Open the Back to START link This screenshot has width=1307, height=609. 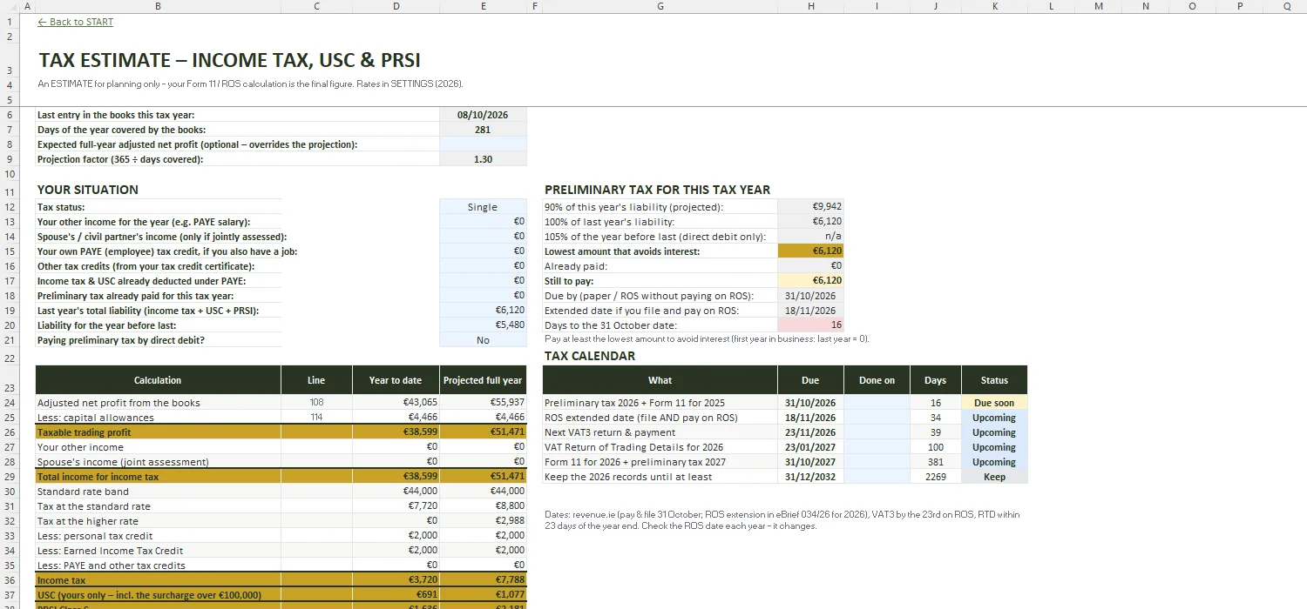click(75, 22)
